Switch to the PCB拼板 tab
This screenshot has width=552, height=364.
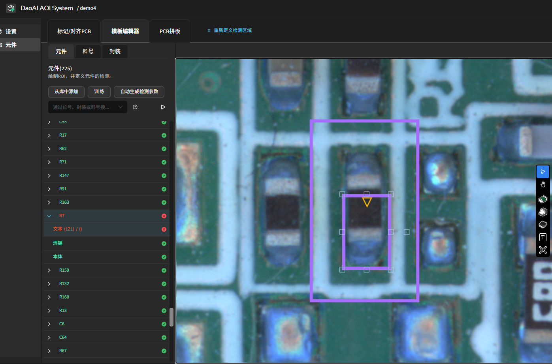click(x=170, y=31)
